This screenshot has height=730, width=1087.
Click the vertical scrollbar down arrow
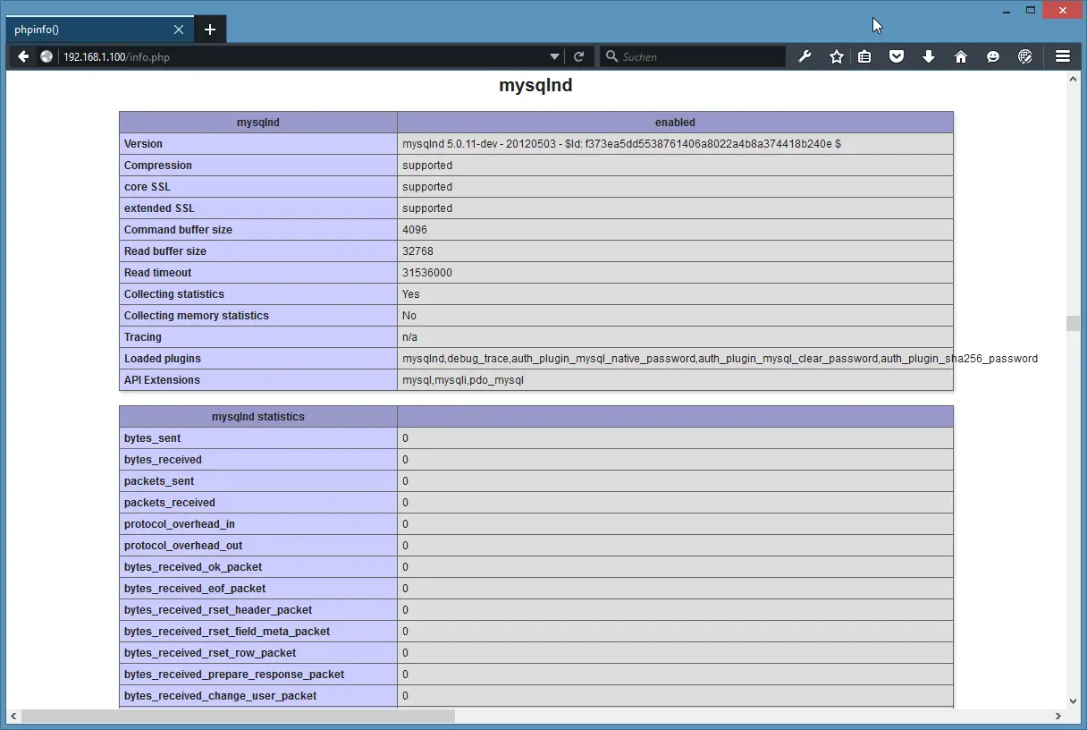[x=1073, y=702]
